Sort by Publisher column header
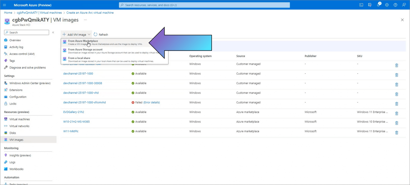Viewport: 410px width, 185px height. [310, 56]
